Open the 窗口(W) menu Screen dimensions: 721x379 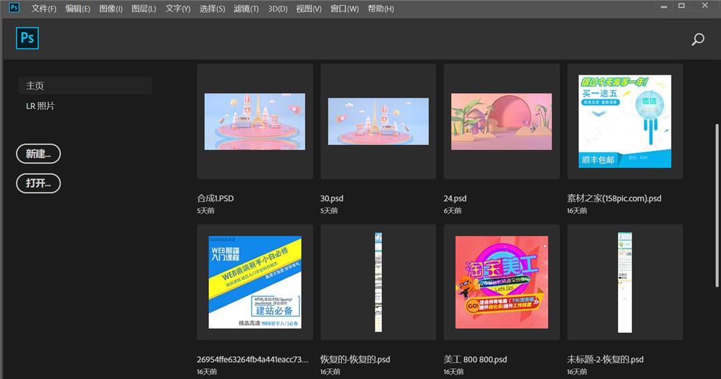[344, 8]
